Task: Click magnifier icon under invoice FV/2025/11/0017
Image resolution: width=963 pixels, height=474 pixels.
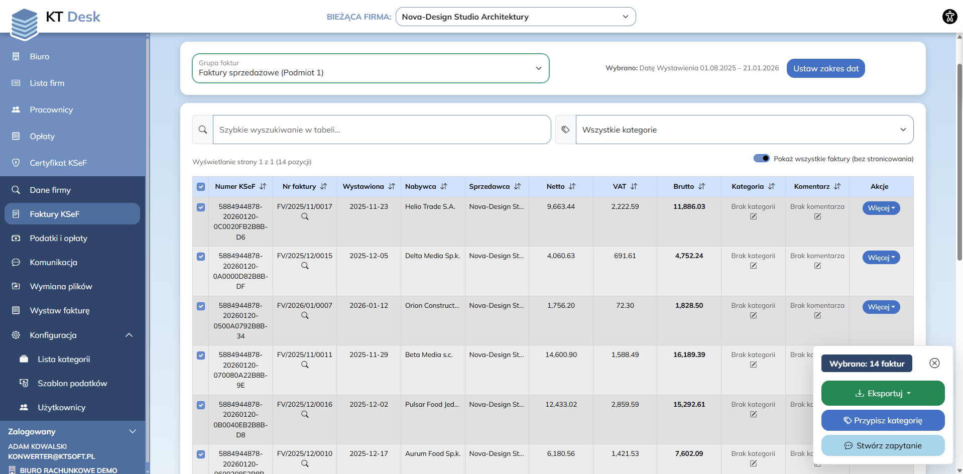Action: [305, 217]
